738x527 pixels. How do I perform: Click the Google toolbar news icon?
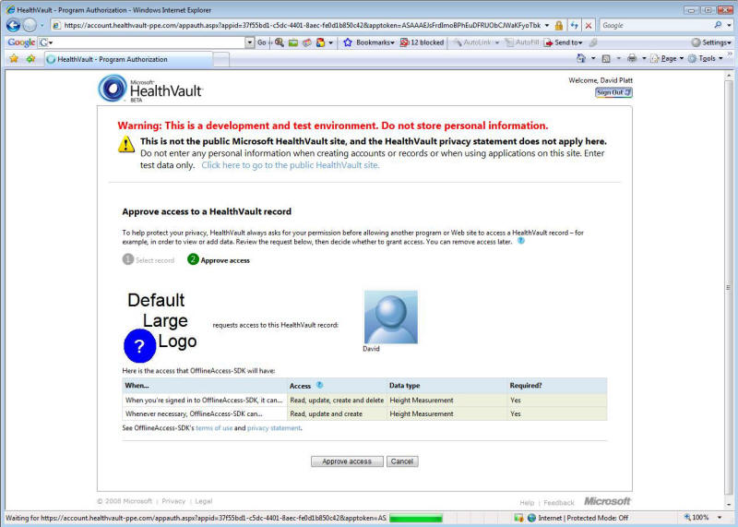[x=307, y=42]
